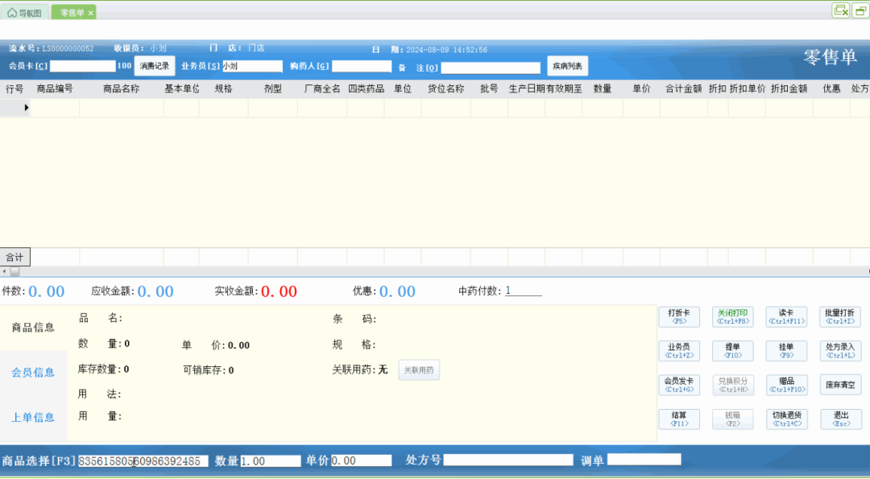The height and width of the screenshot is (479, 870).
Task: Open 消费记录 consumption records
Action: point(155,66)
